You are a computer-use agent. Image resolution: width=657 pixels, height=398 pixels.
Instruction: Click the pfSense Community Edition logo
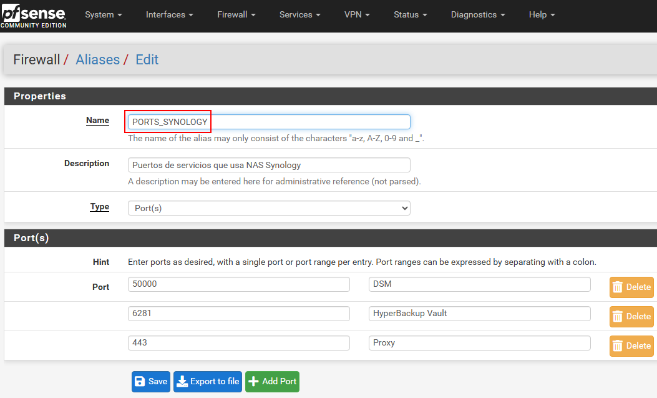[x=33, y=16]
